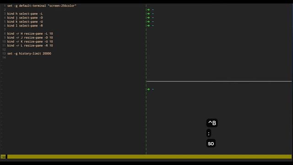The width and height of the screenshot is (293, 165).
Task: Click the 'bind -r L resize-pane -R 10' line
Action: [30, 45]
